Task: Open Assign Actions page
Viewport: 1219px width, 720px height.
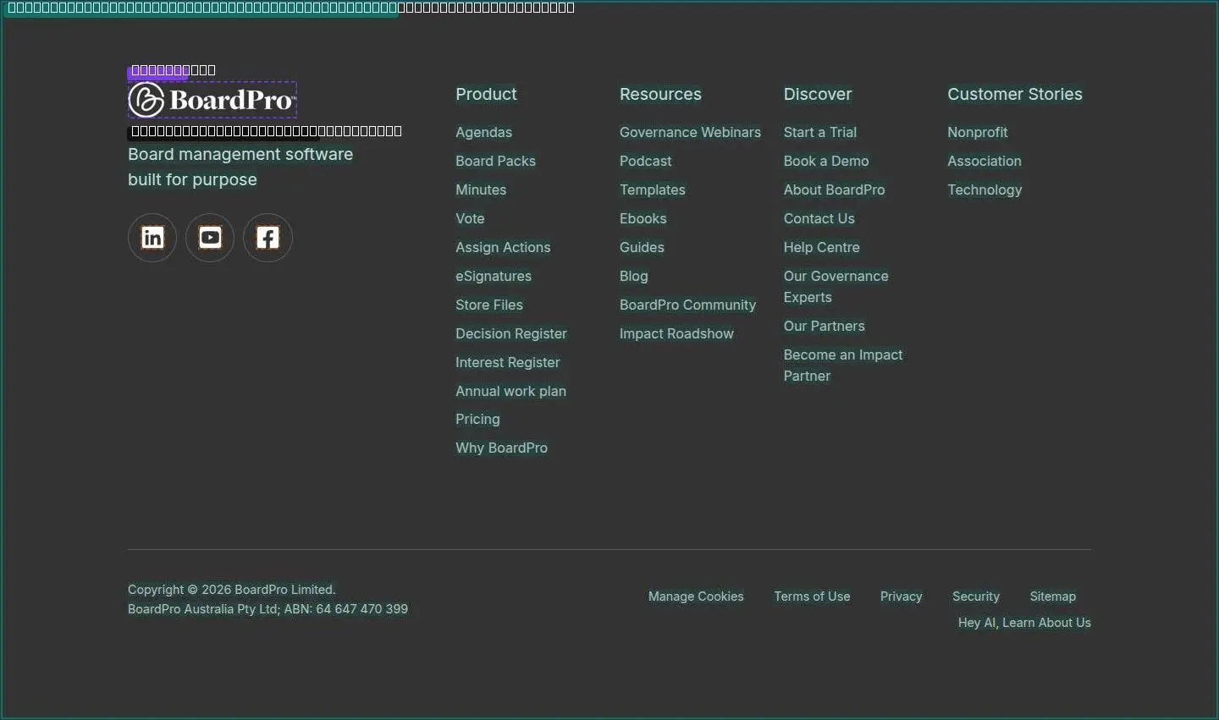Action: 503,247
